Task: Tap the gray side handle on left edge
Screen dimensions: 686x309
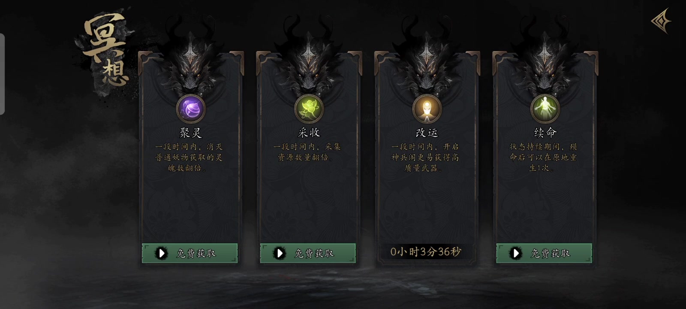Action: 2,74
